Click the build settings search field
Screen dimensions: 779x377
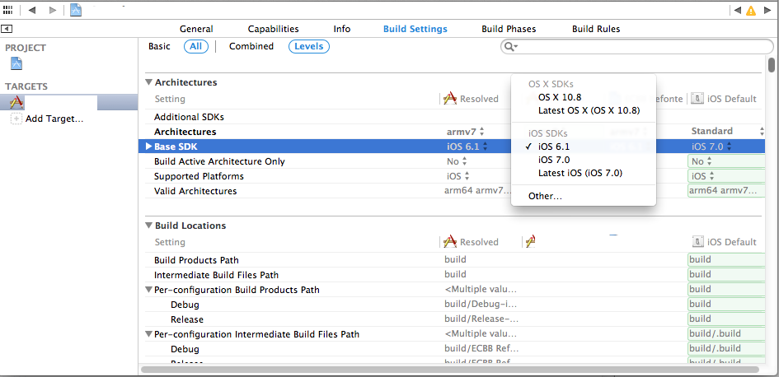tap(637, 47)
